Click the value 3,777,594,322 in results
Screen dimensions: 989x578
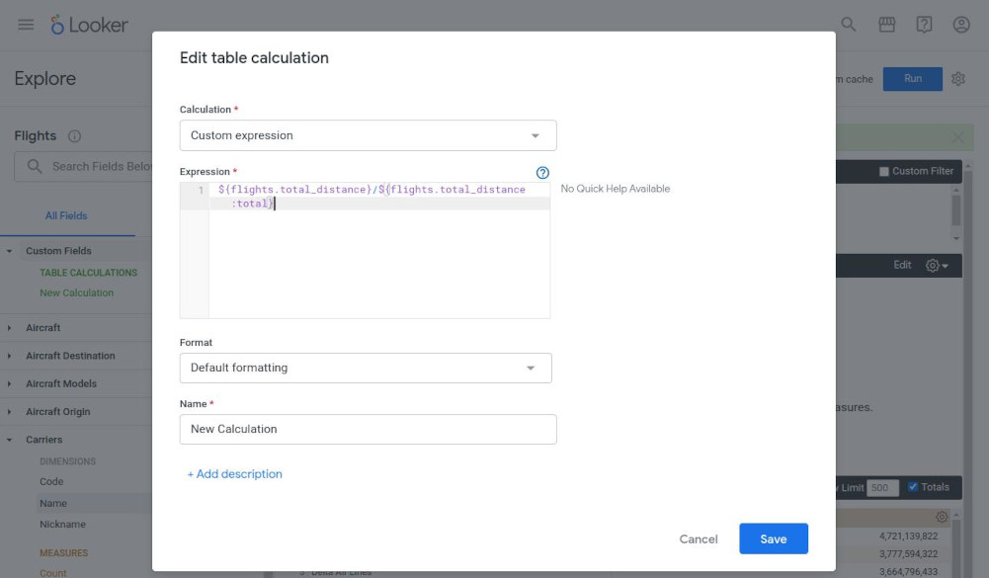[908, 554]
